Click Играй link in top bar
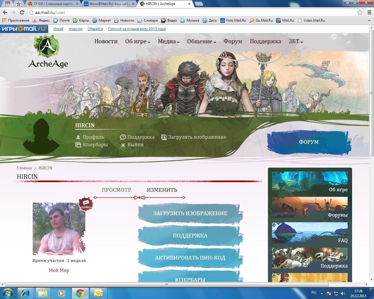374x299 pixels. [58, 29]
